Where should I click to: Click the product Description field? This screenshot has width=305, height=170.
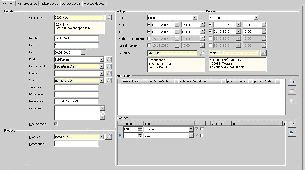pyautogui.click(x=77, y=144)
